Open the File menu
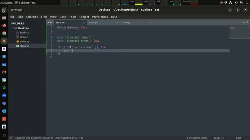250x140 pixels. (x=12, y=17)
